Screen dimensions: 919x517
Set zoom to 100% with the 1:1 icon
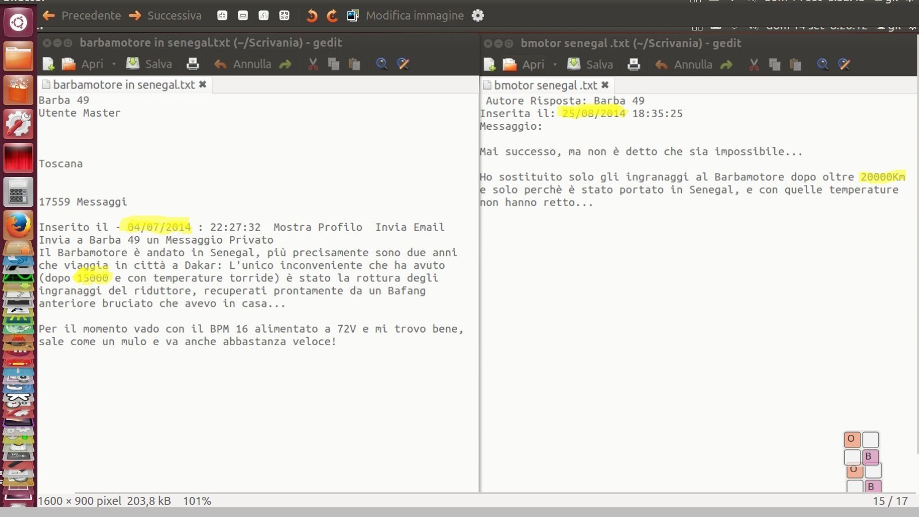tap(264, 16)
